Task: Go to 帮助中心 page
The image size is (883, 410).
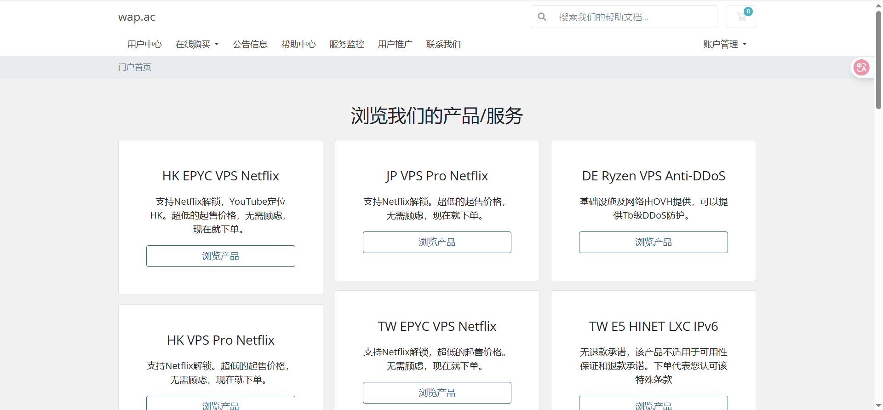Action: click(298, 44)
